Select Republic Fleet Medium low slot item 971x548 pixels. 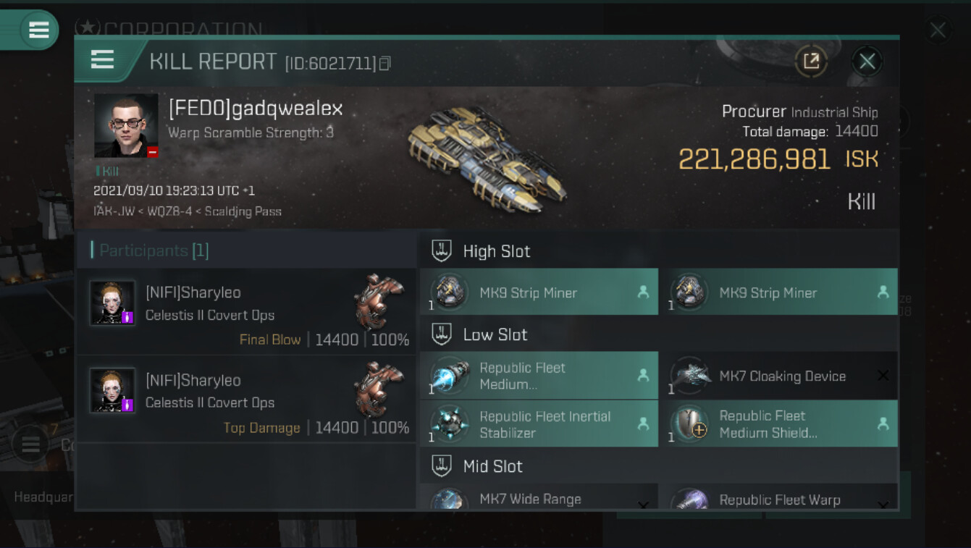(539, 376)
